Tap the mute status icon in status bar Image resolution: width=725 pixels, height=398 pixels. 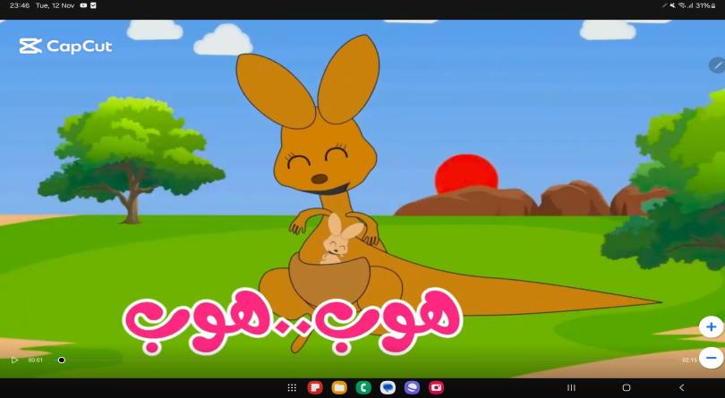click(673, 5)
